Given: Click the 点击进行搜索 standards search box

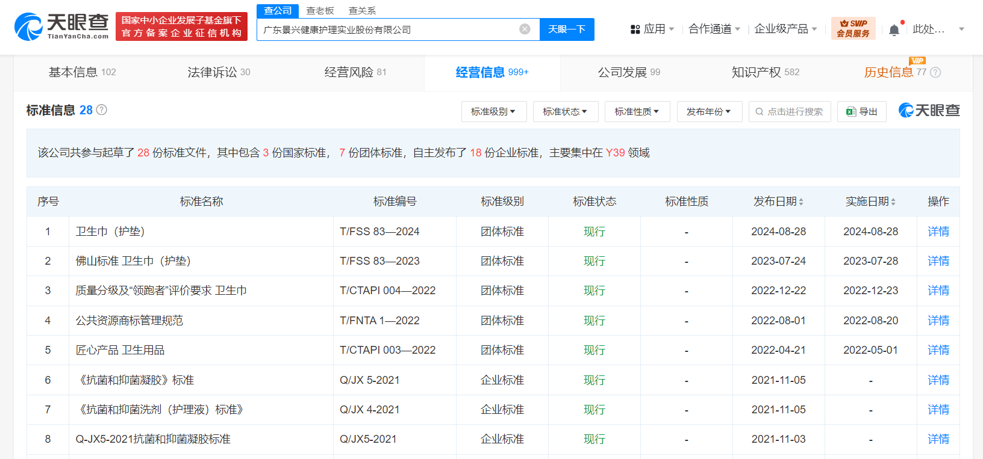Looking at the screenshot, I should (x=790, y=112).
